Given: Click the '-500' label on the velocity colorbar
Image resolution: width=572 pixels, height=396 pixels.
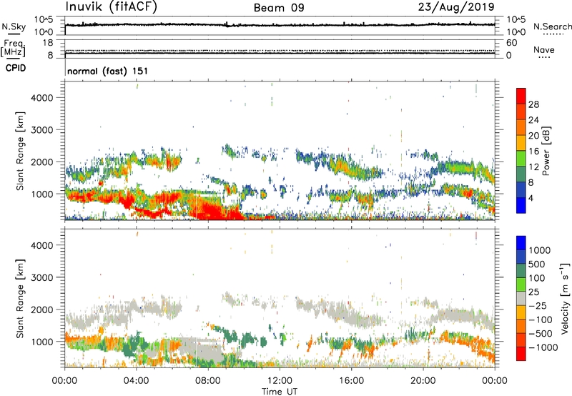Looking at the screenshot, I should tap(541, 334).
